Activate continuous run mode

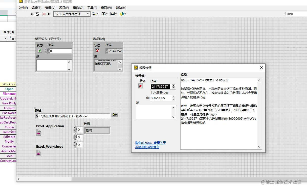pos(37,14)
